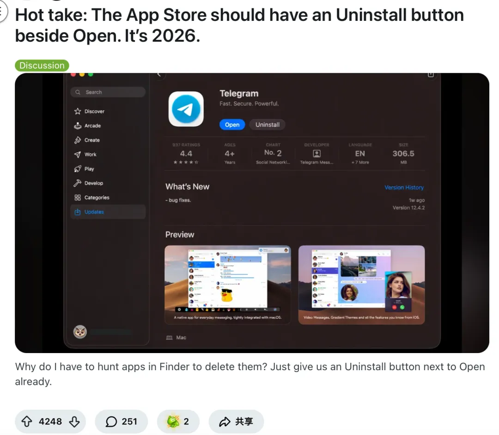Click the '- bug fixes.' release note
Screen dimensions: 499x435
coord(178,200)
